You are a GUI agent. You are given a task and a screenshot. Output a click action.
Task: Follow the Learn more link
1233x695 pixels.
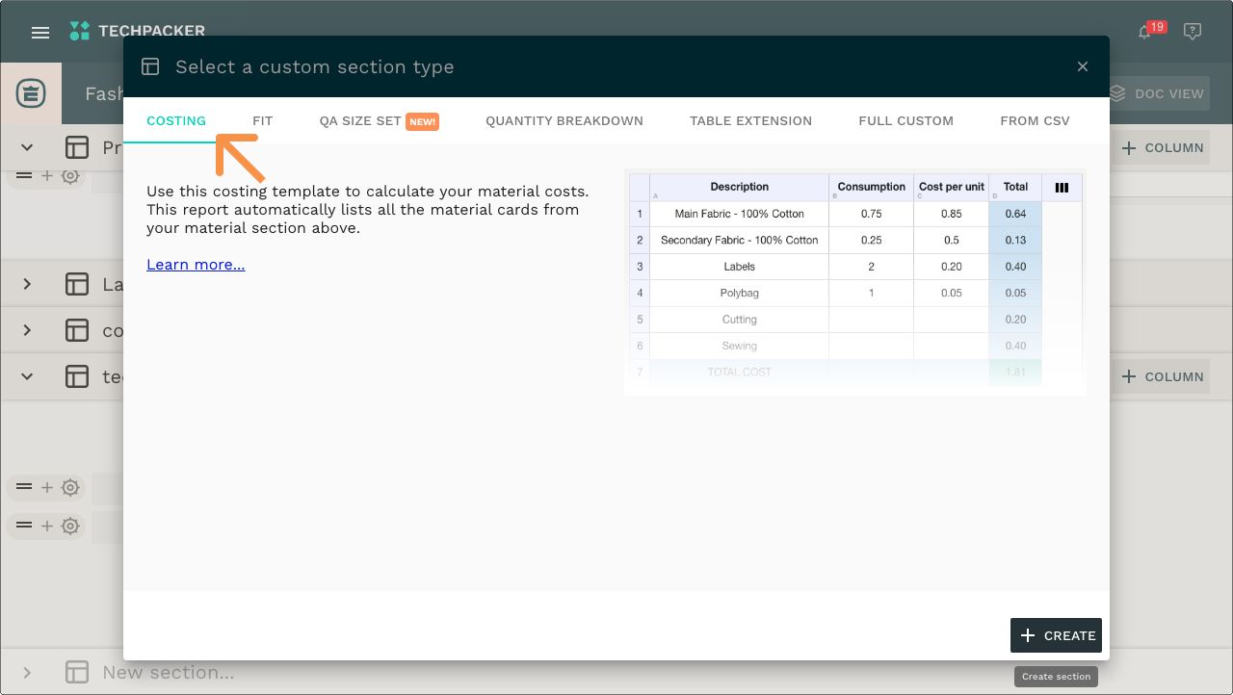pyautogui.click(x=196, y=264)
